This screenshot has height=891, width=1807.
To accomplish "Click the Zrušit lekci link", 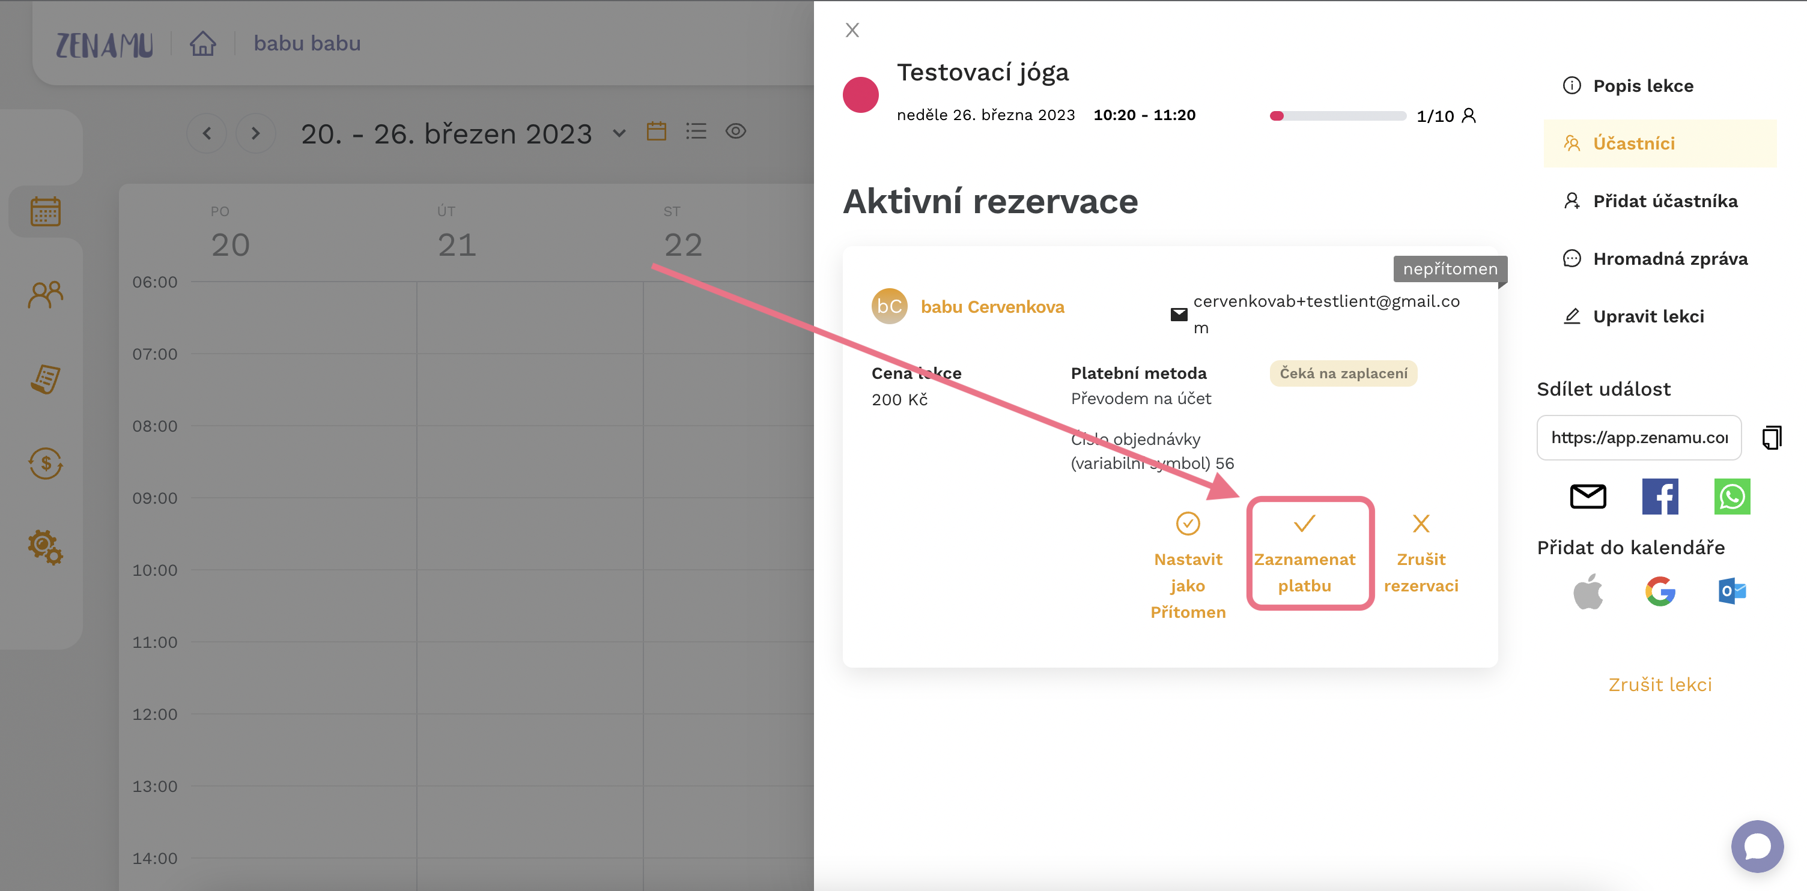I will [1660, 685].
